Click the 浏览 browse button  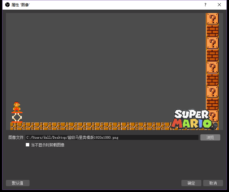(210, 137)
